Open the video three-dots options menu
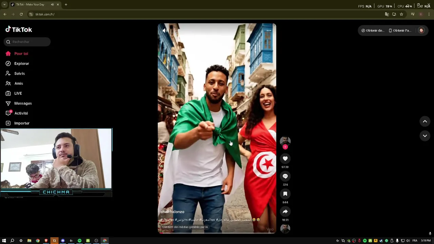Screen dimensions: 434x244 (x=269, y=30)
